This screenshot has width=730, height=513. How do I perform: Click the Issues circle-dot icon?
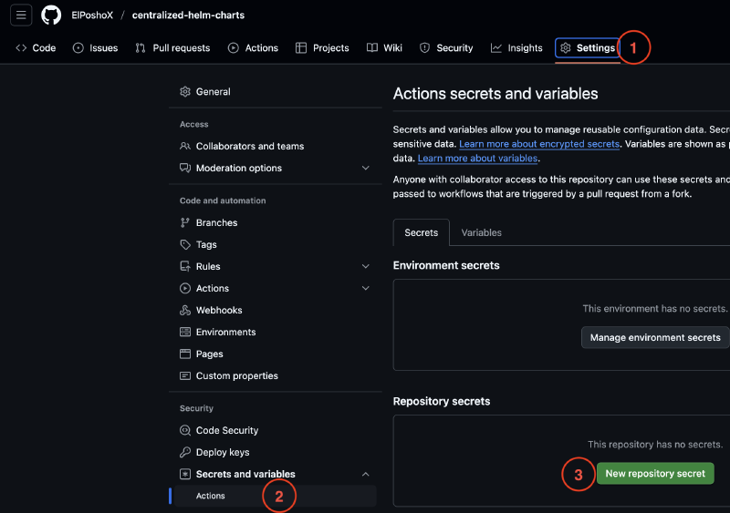coord(78,48)
